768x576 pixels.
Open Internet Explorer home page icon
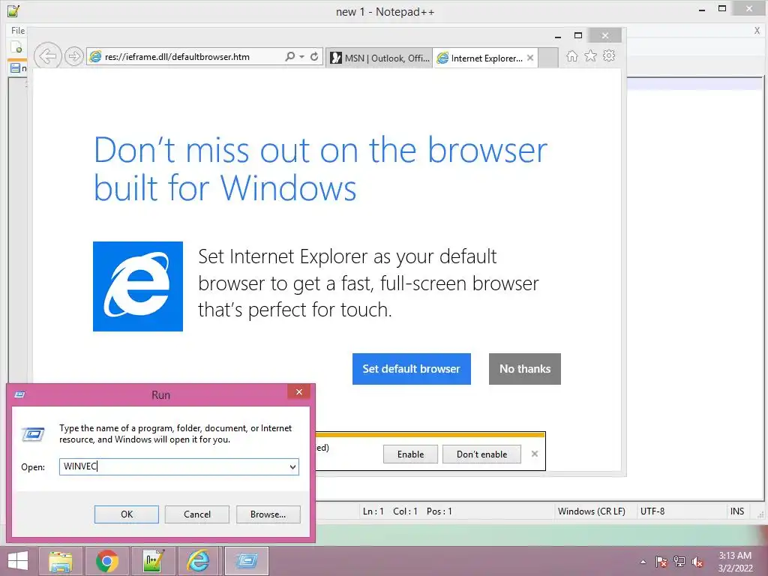pos(571,55)
